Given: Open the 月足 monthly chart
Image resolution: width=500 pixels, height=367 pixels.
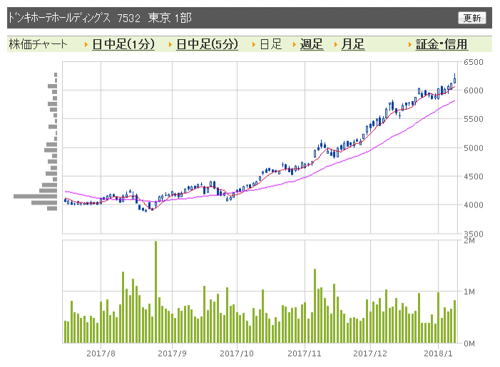Looking at the screenshot, I should (352, 44).
